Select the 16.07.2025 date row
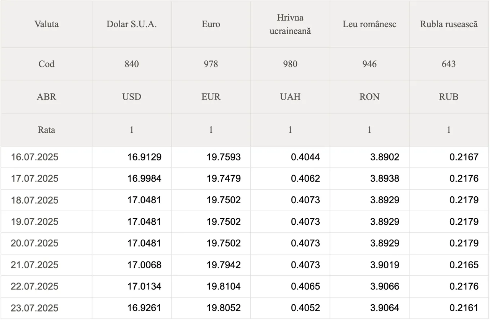 pyautogui.click(x=245, y=157)
